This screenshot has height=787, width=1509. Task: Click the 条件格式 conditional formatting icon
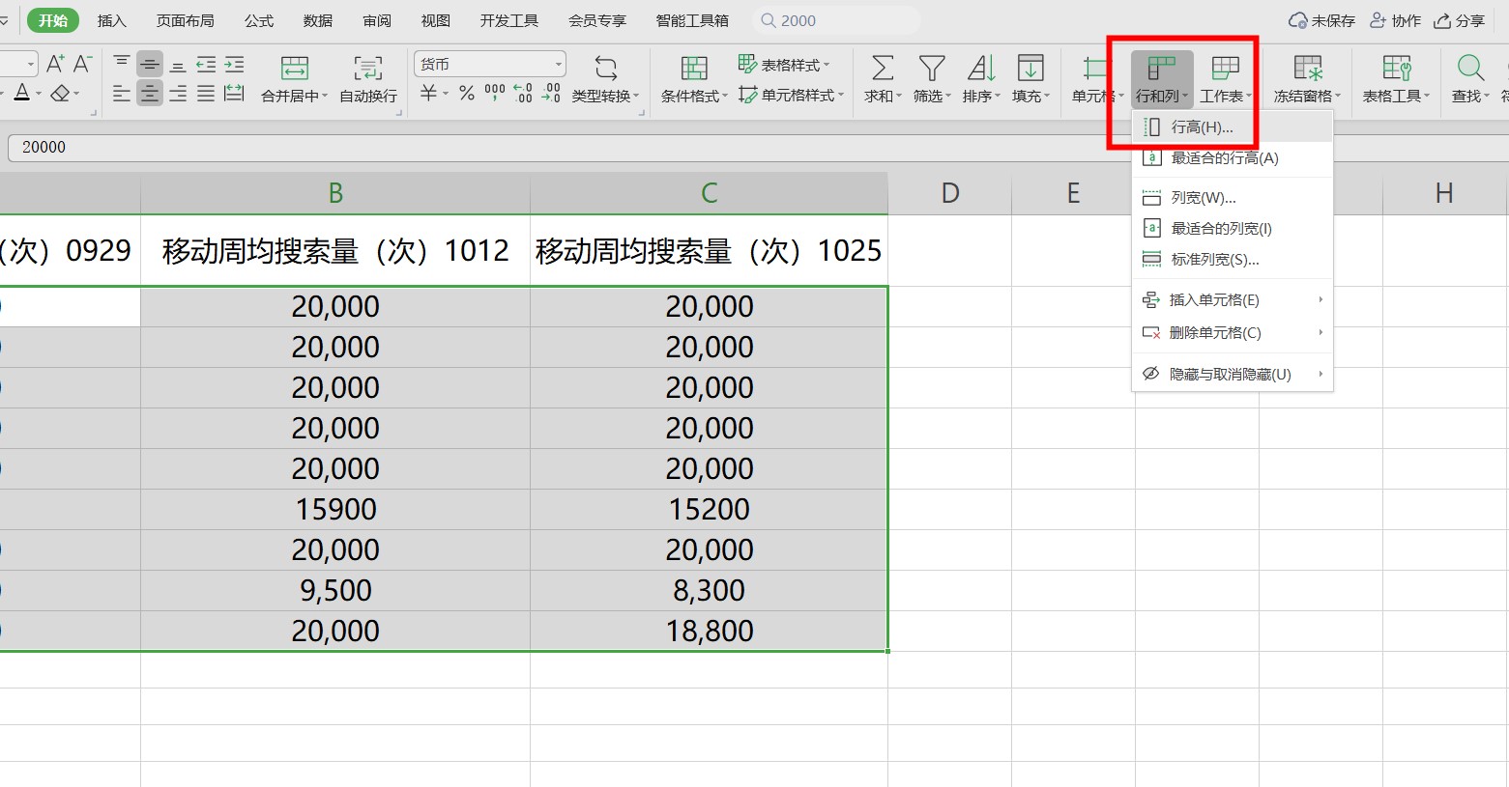click(693, 69)
